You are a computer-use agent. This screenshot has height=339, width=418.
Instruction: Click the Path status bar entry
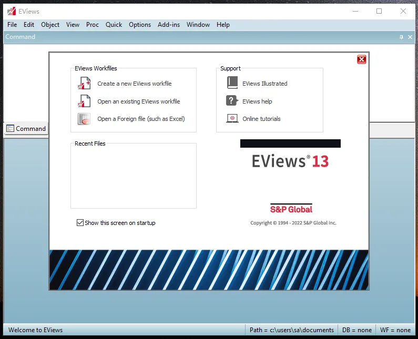292,330
